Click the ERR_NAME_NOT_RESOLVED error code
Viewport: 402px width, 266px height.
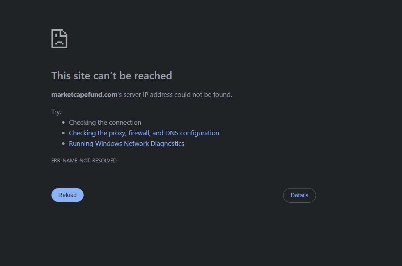pos(84,161)
